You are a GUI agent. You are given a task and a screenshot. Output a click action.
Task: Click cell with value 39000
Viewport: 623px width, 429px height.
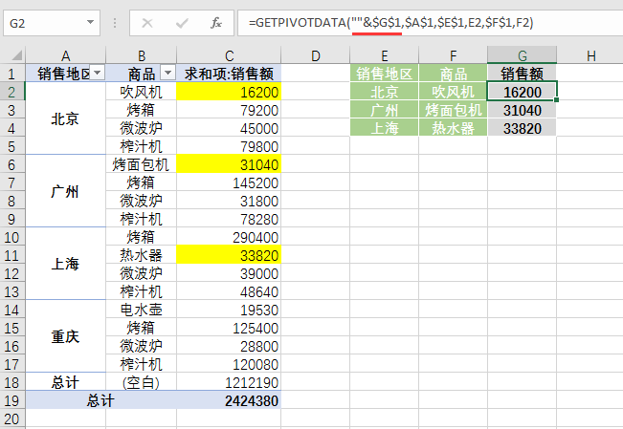(229, 273)
